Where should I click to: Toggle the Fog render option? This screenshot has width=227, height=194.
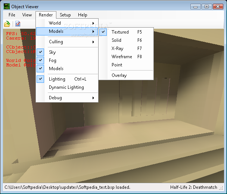(67, 60)
